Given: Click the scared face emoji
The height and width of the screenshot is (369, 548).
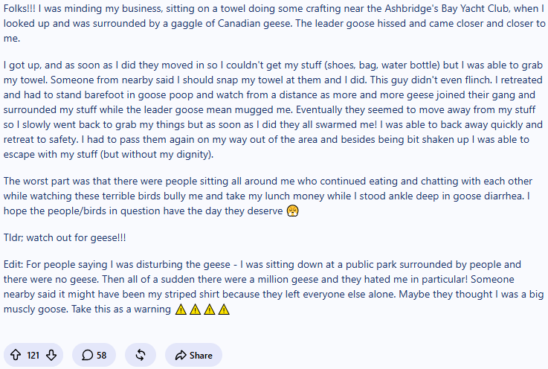Looking at the screenshot, I should [x=292, y=211].
